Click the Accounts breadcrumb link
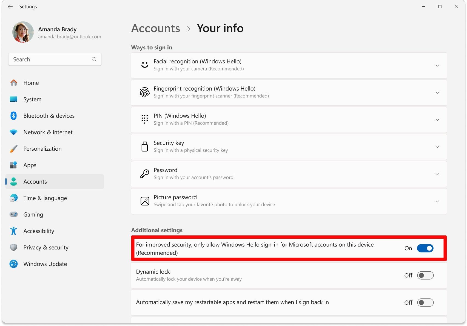 (156, 28)
